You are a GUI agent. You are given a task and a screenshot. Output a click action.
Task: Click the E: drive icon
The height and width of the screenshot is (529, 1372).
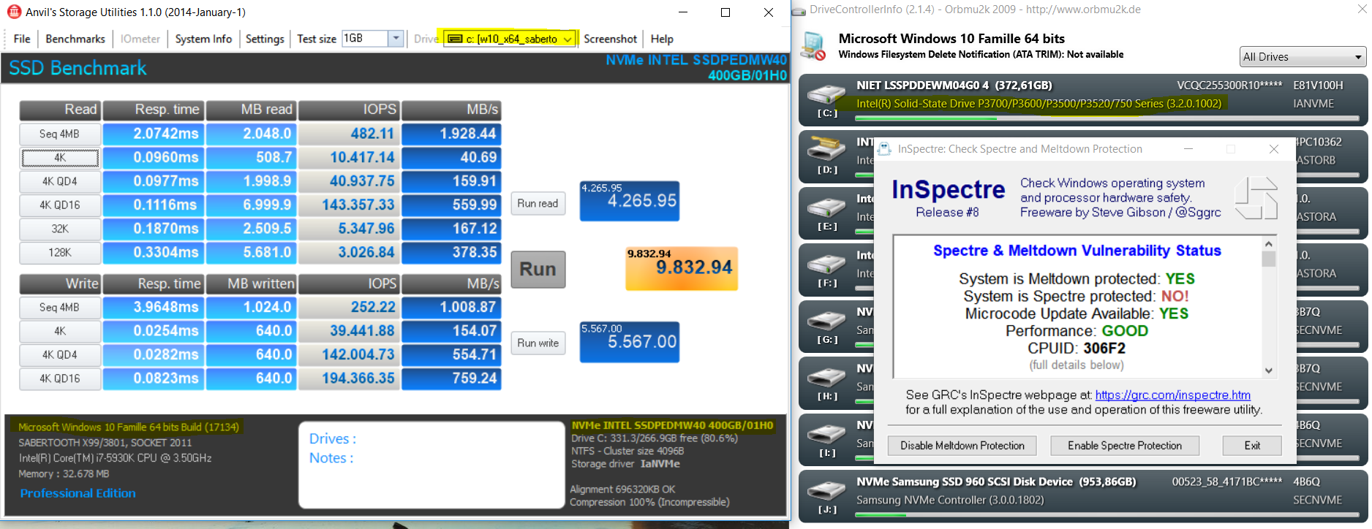[x=826, y=209]
